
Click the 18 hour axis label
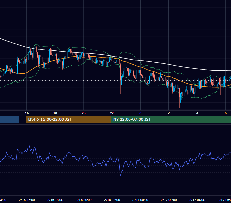point(55,113)
